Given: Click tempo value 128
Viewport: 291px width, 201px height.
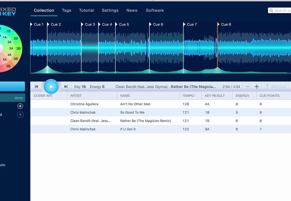Looking at the screenshot, I should tap(186, 104).
